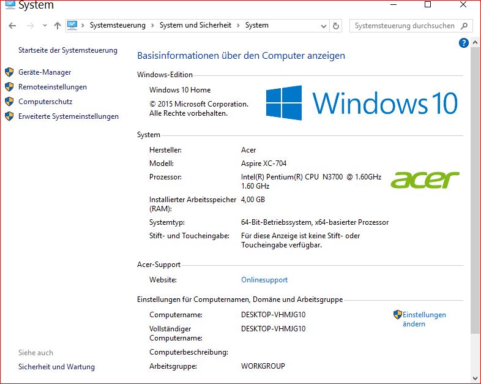Click the refresh button beside address bar
The height and width of the screenshot is (384, 481).
coord(335,26)
